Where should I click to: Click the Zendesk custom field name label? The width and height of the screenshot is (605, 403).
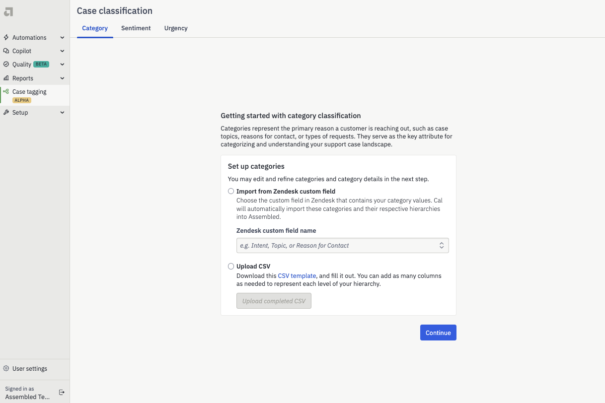point(276,231)
